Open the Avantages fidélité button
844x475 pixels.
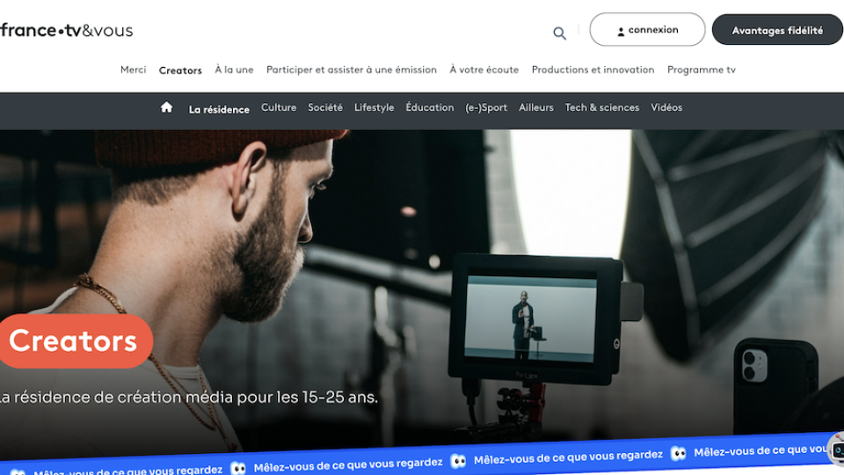(x=777, y=30)
